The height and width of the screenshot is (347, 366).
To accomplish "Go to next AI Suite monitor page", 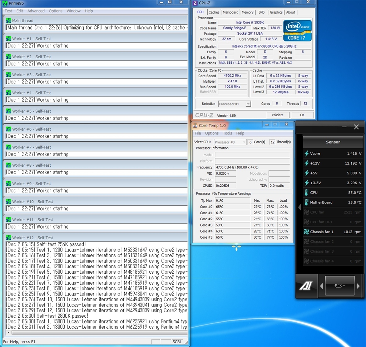I will [x=358, y=286].
